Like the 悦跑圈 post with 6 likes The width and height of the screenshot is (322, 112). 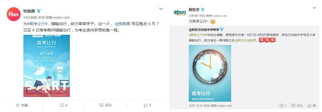[147, 105]
